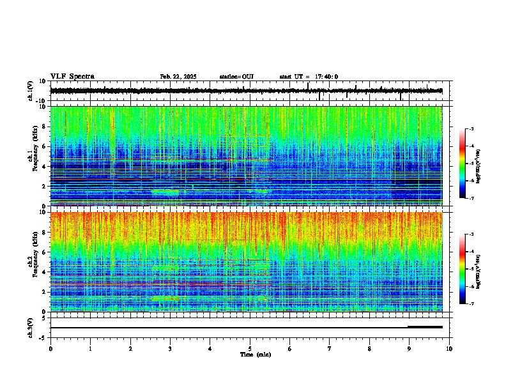Click time axis tick label "1"

point(90,349)
